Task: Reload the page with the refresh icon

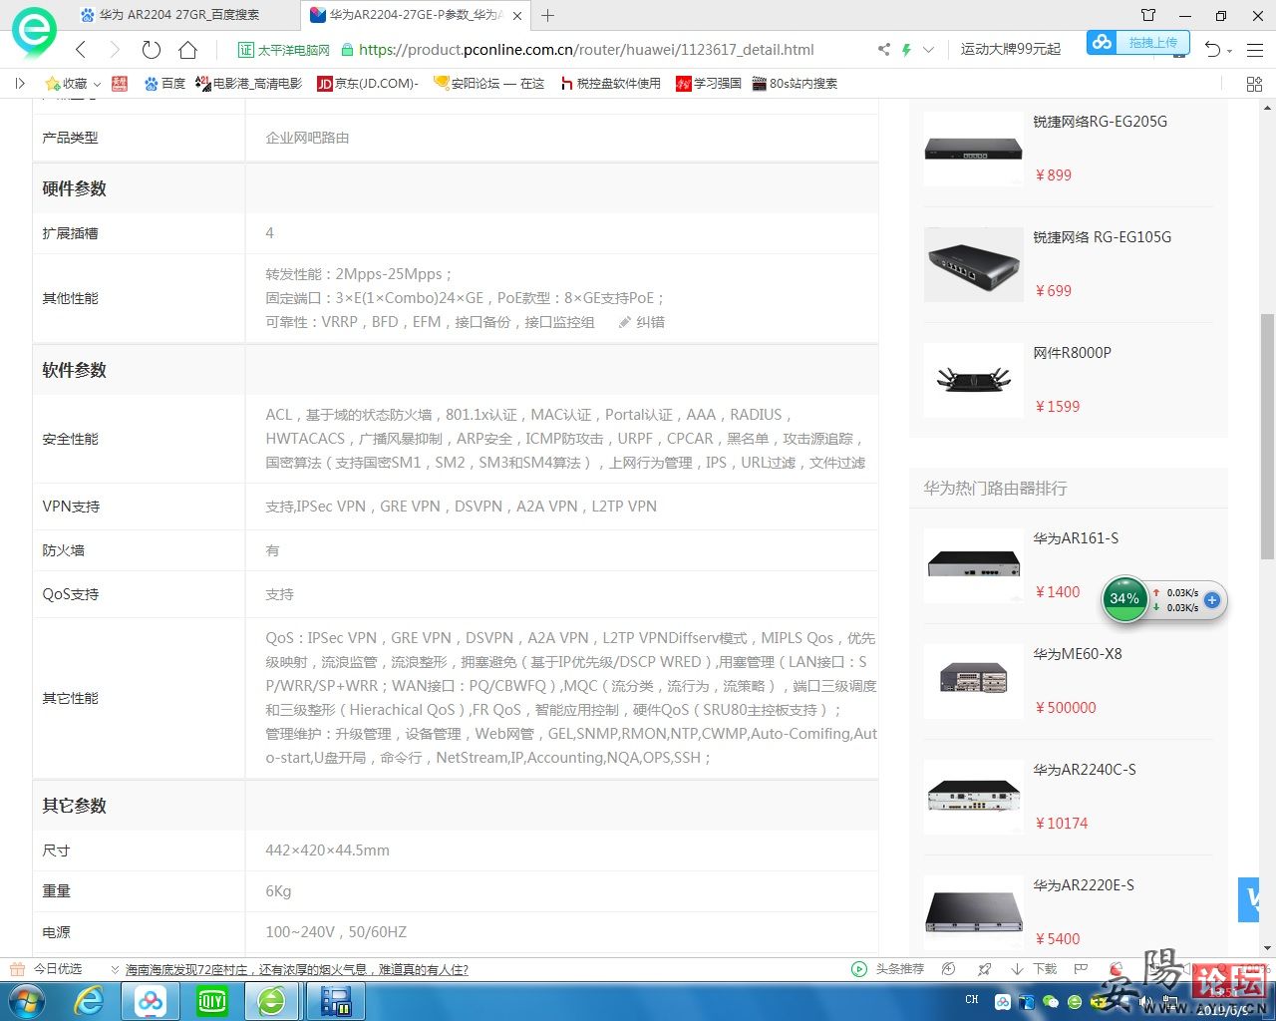Action: coord(152,50)
